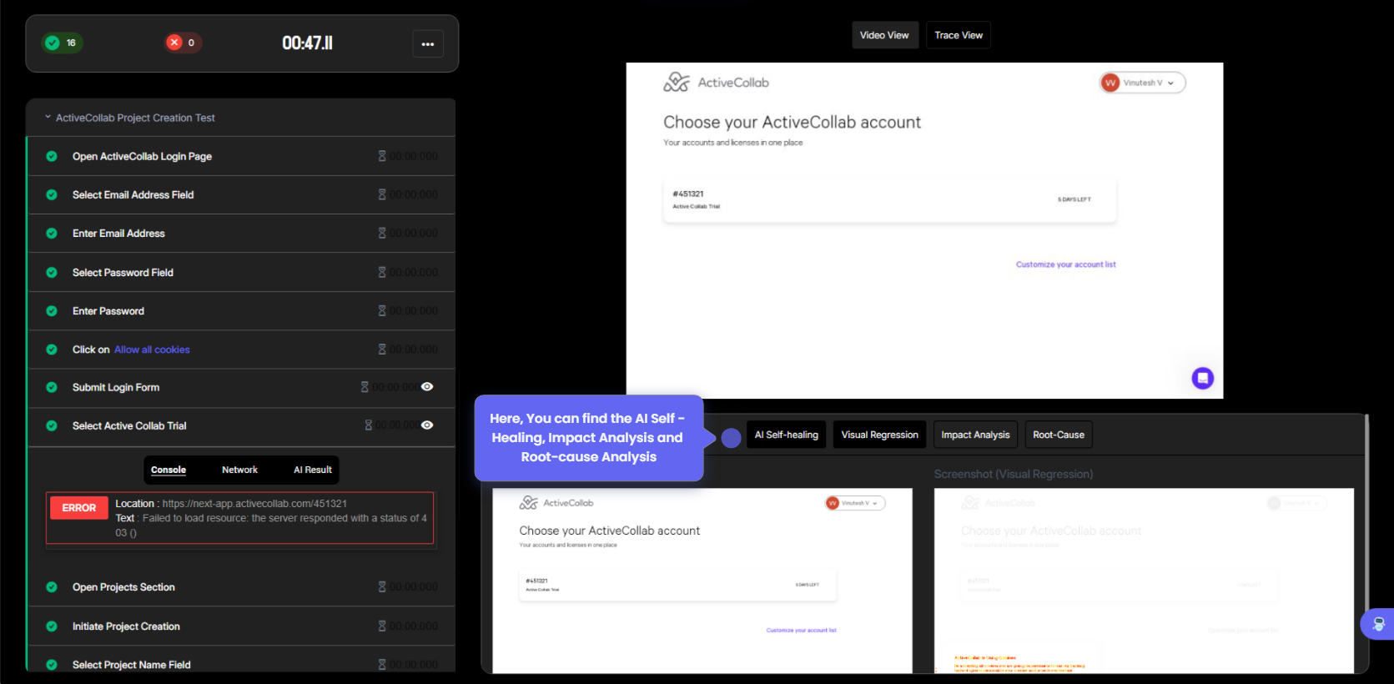Click hourglass icon on Enter Password step
This screenshot has width=1394, height=684.
click(382, 311)
